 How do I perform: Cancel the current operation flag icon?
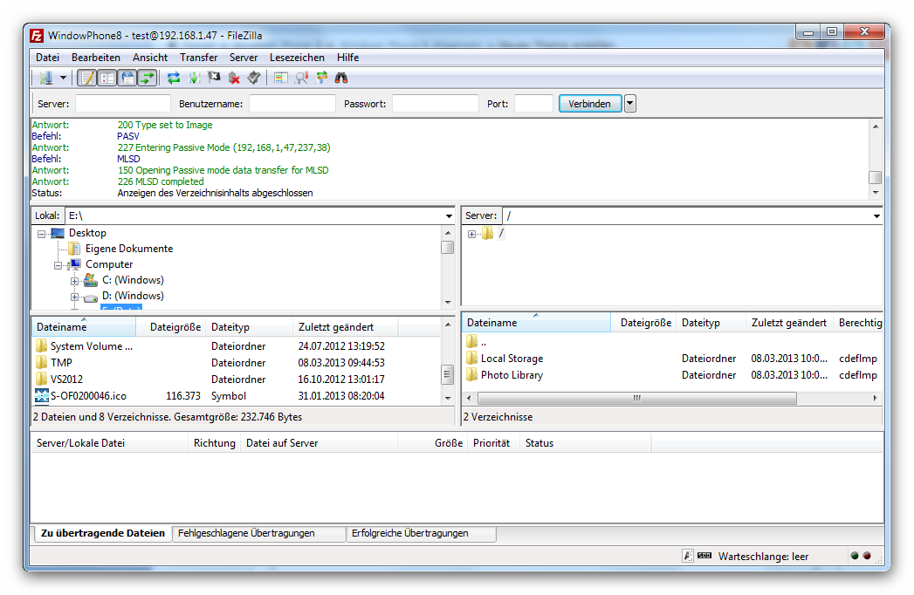coord(214,78)
